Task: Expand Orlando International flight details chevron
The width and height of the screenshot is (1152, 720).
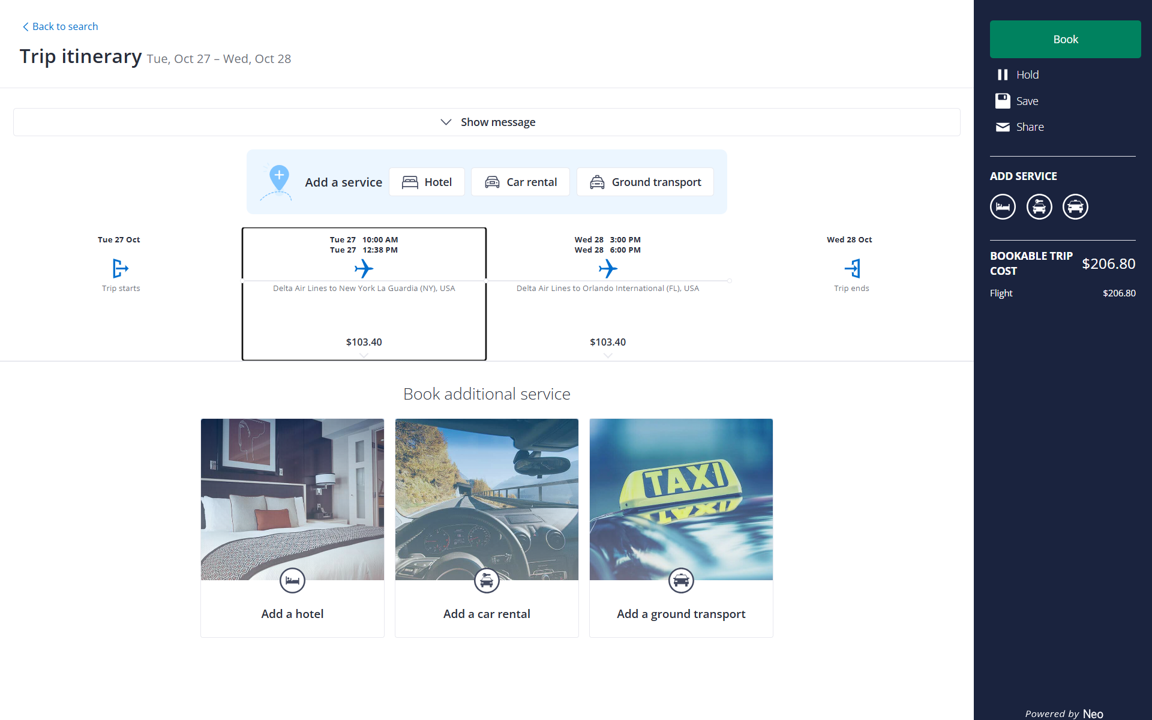Action: (608, 356)
